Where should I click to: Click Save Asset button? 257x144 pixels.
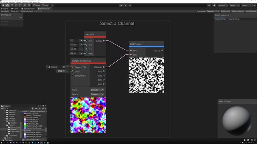[5, 11]
